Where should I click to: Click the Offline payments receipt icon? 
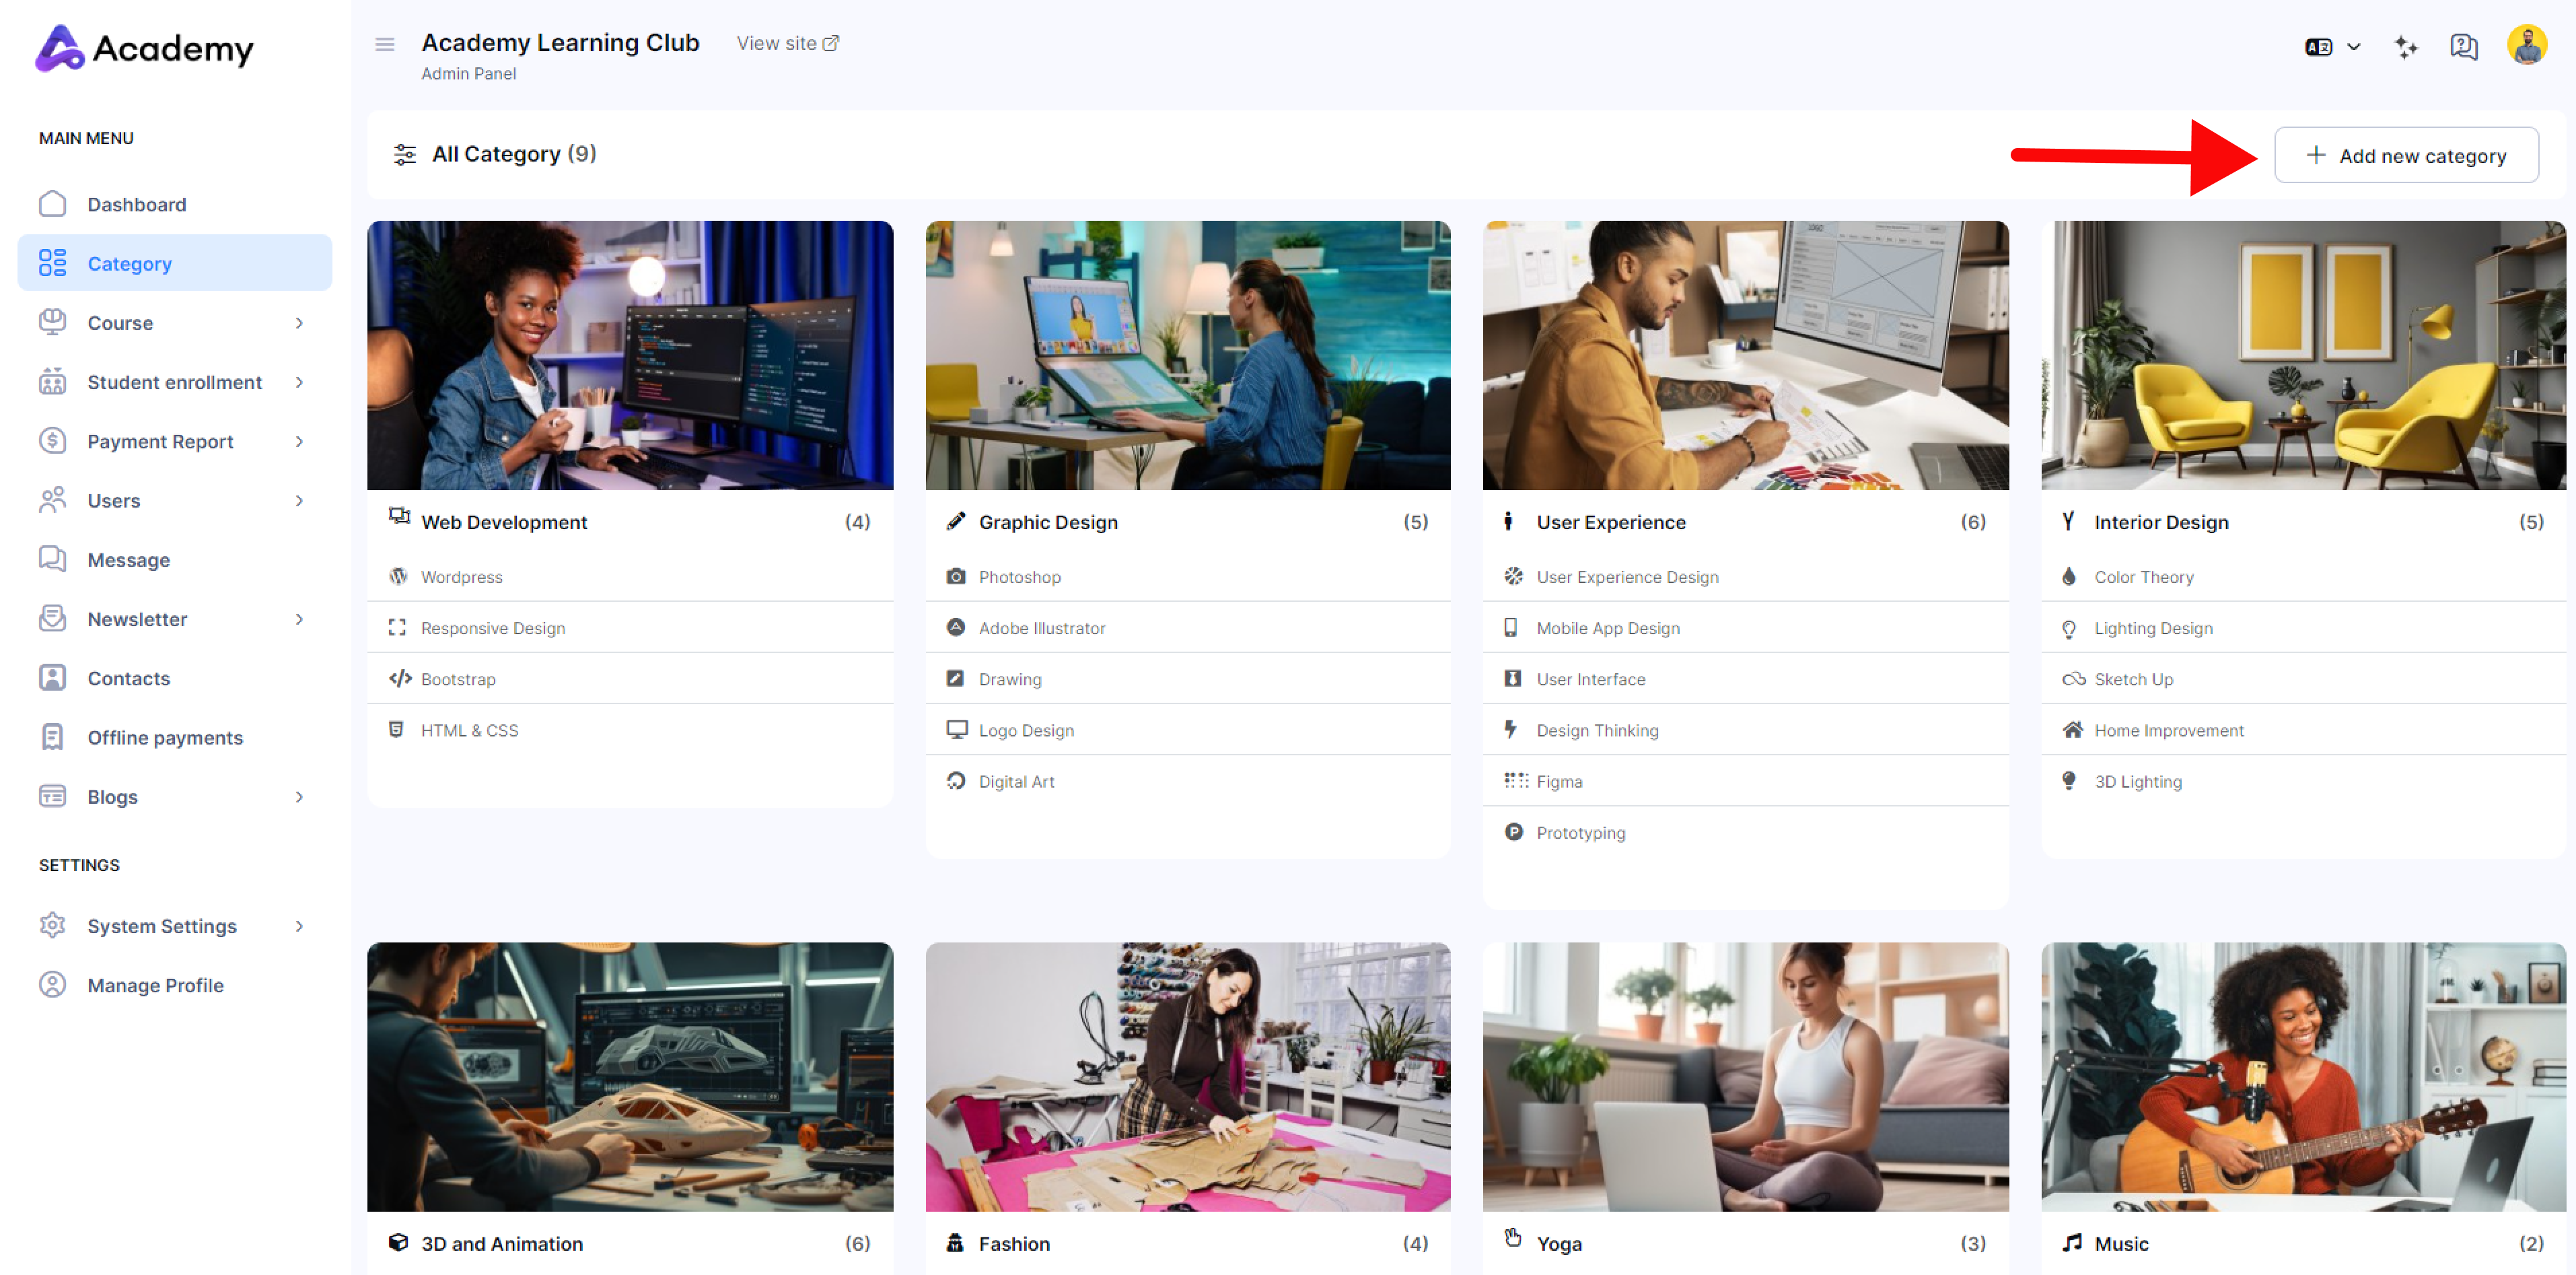click(x=52, y=737)
